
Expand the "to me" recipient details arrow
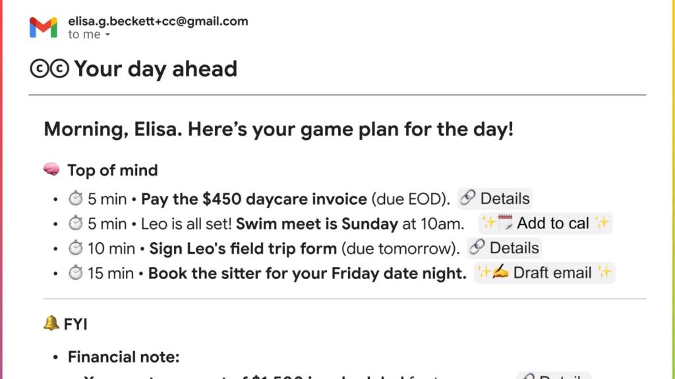point(107,35)
